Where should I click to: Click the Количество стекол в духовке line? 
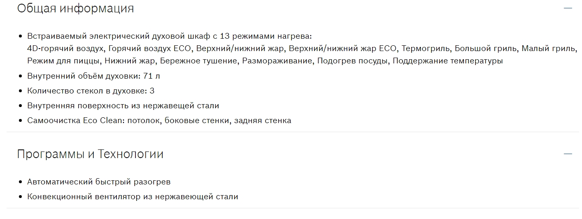[x=91, y=91]
